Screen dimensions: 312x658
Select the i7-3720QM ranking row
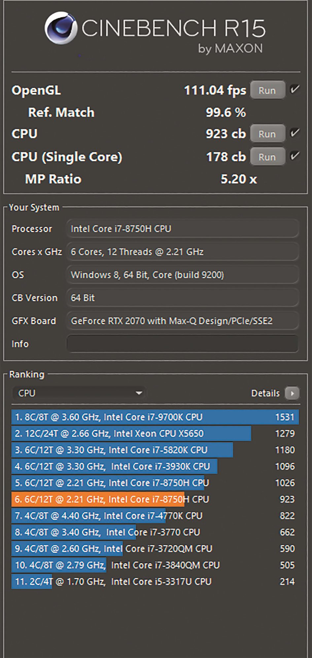[155, 548]
